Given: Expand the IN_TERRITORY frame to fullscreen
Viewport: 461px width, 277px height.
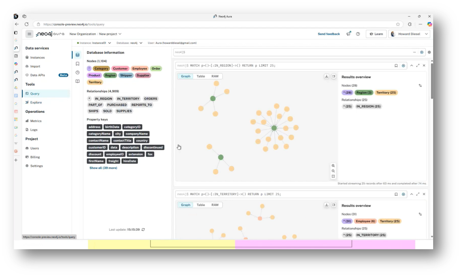Looking at the screenshot, I should tap(418, 194).
